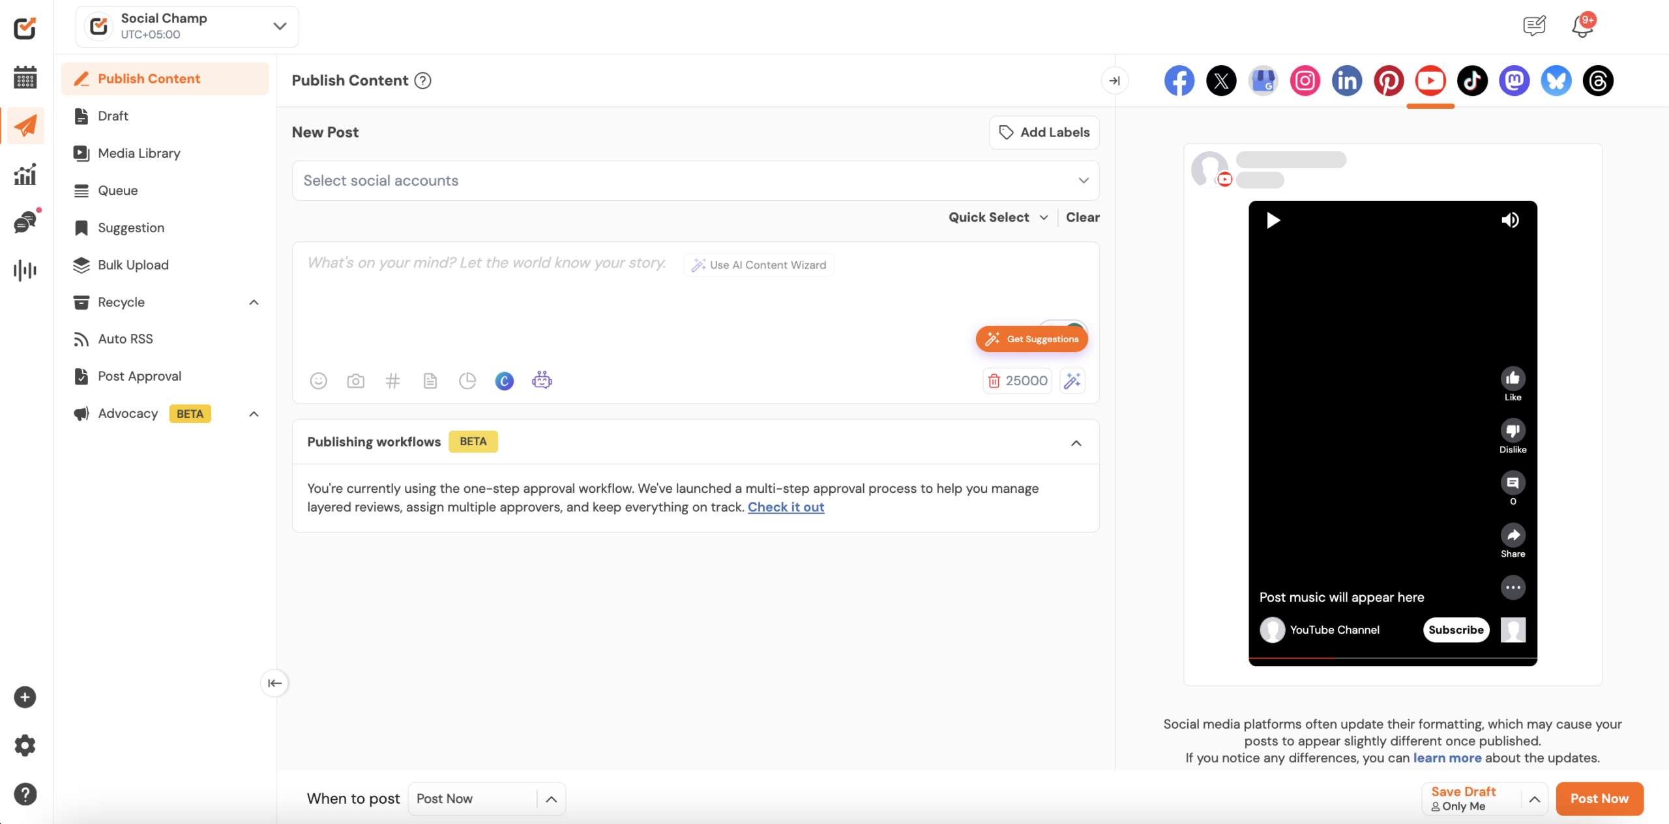Go to the Bulk Upload menu item
Viewport: 1669px width, 824px height.
(133, 265)
